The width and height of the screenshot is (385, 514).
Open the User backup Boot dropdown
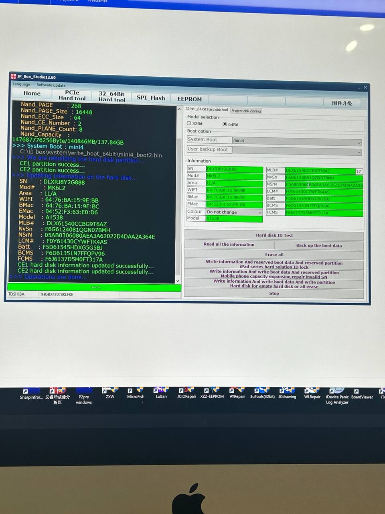(297, 151)
